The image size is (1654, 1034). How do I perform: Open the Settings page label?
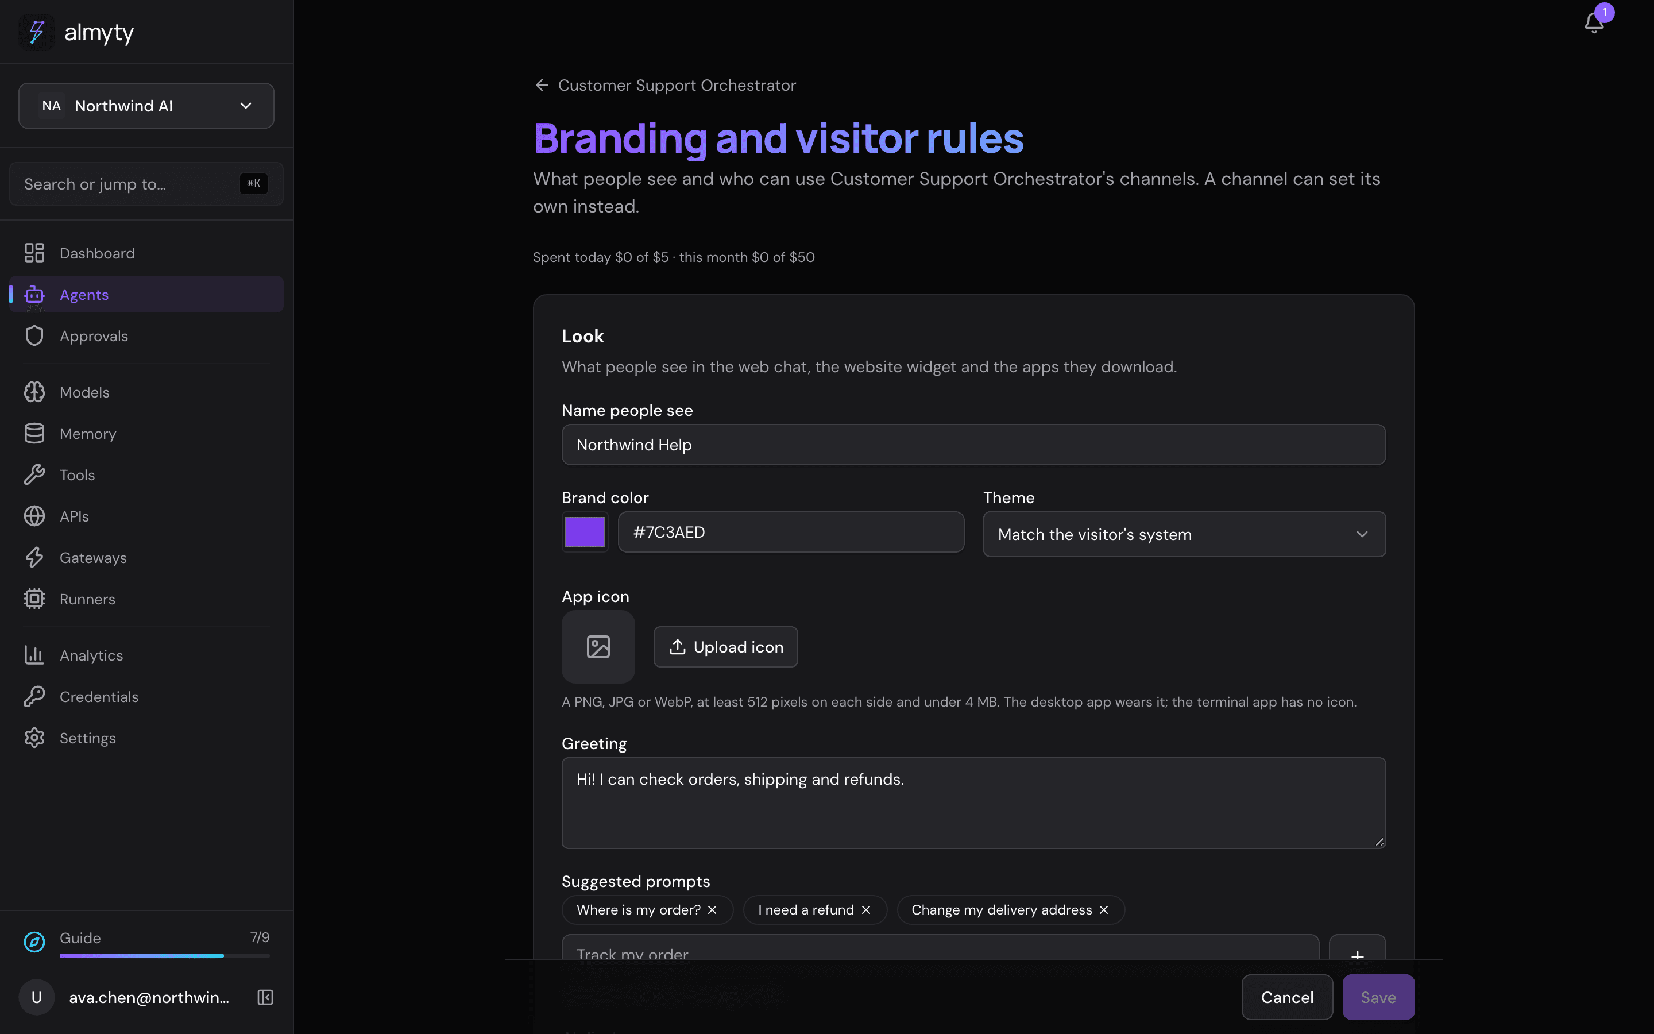click(87, 738)
